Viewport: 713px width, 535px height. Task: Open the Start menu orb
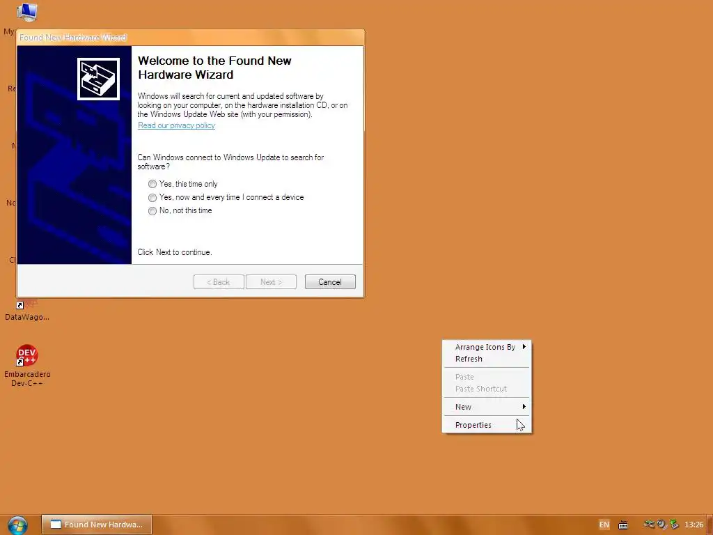coord(17,525)
